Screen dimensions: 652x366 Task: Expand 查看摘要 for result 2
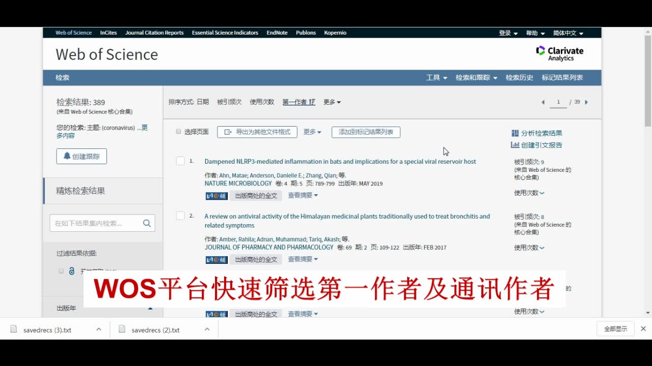(x=303, y=259)
